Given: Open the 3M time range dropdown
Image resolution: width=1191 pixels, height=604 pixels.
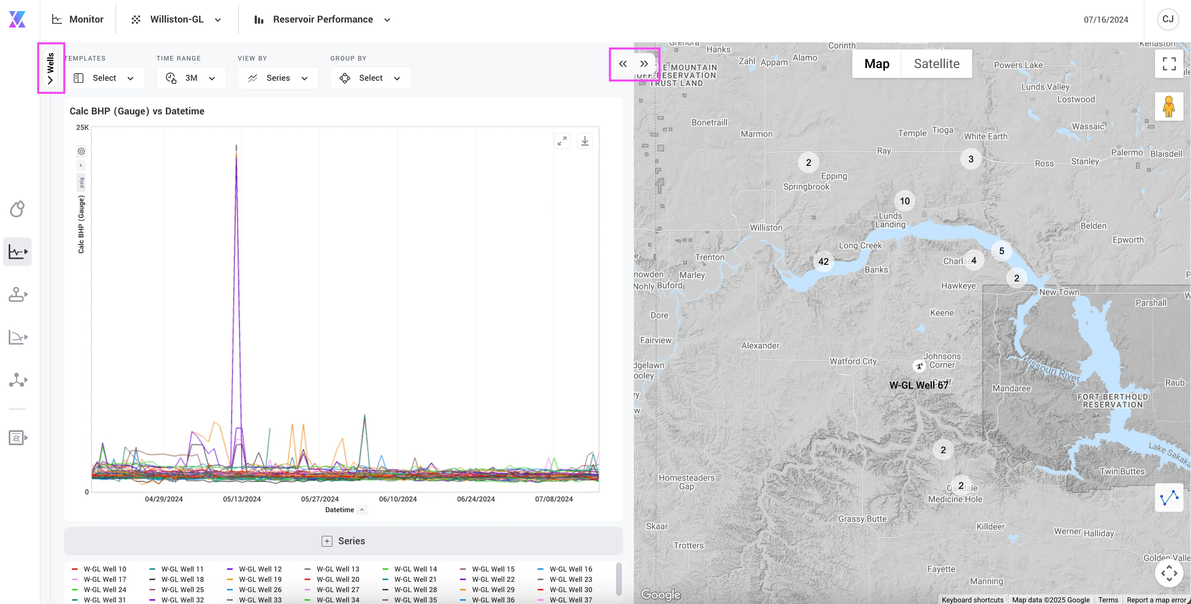Looking at the screenshot, I should [192, 78].
